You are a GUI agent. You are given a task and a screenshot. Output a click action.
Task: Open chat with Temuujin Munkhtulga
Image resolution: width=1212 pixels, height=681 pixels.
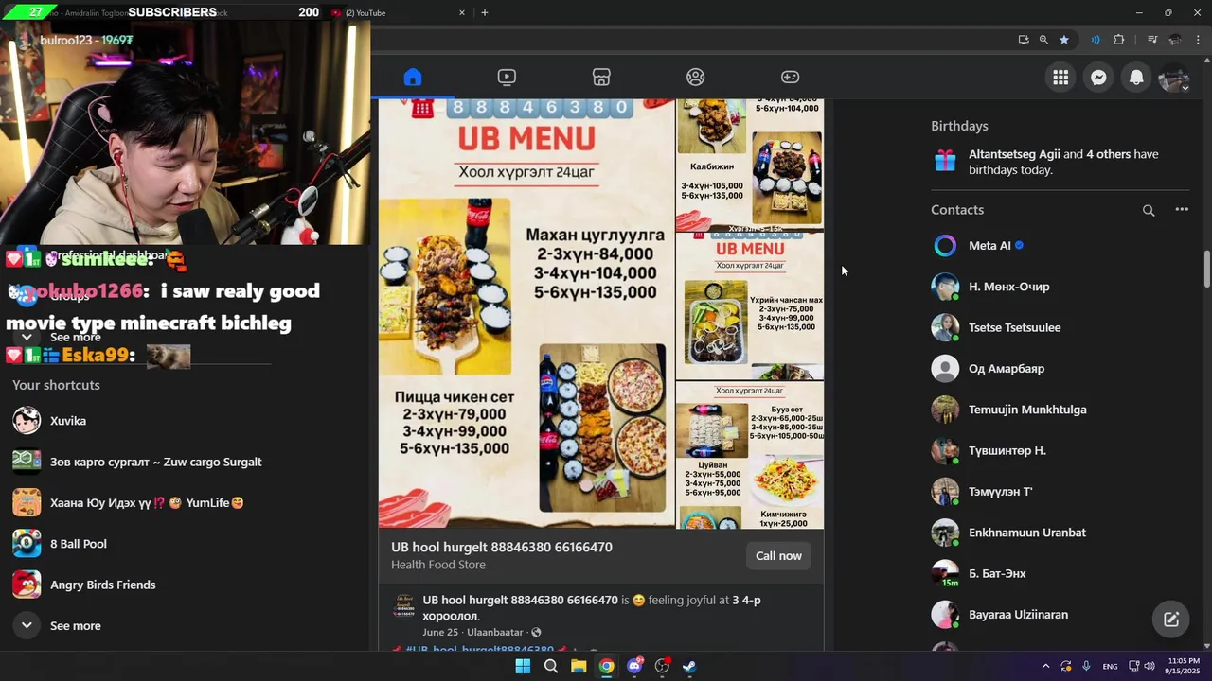pyautogui.click(x=1060, y=410)
